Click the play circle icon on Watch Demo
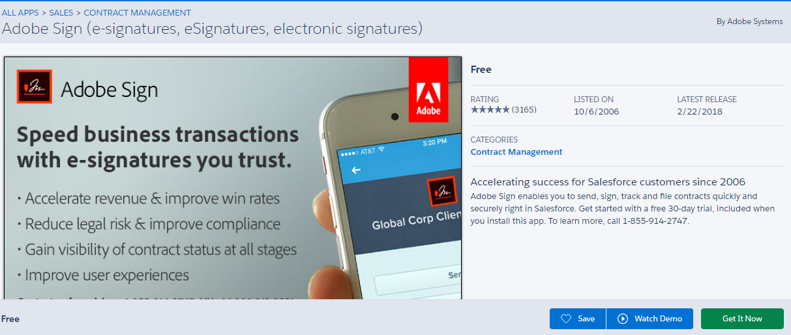Screen dimensions: 791x335 pos(623,319)
